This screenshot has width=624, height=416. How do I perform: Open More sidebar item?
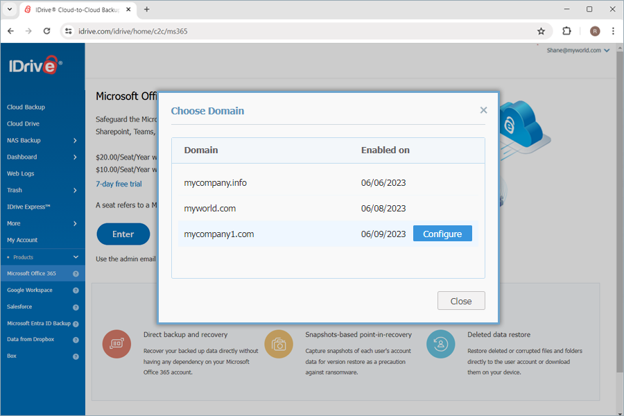coord(14,223)
